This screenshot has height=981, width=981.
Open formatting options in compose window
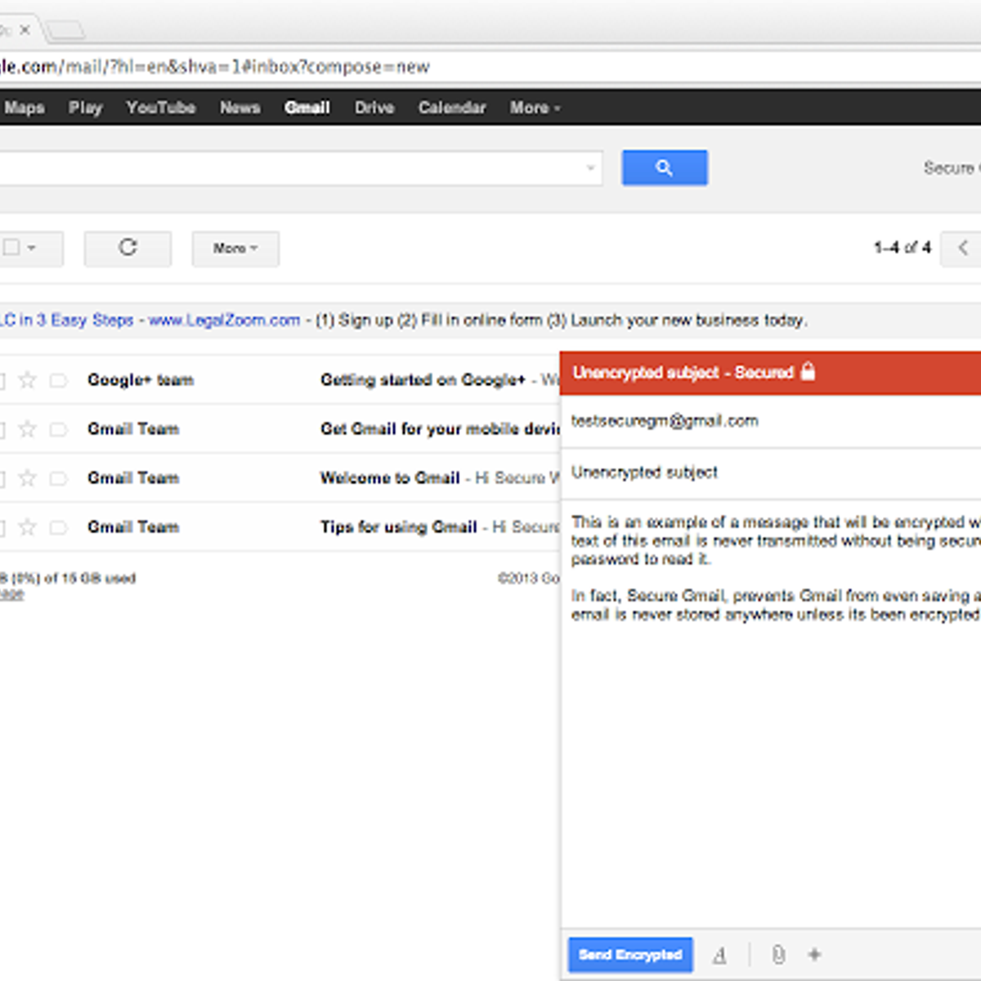pos(719,955)
